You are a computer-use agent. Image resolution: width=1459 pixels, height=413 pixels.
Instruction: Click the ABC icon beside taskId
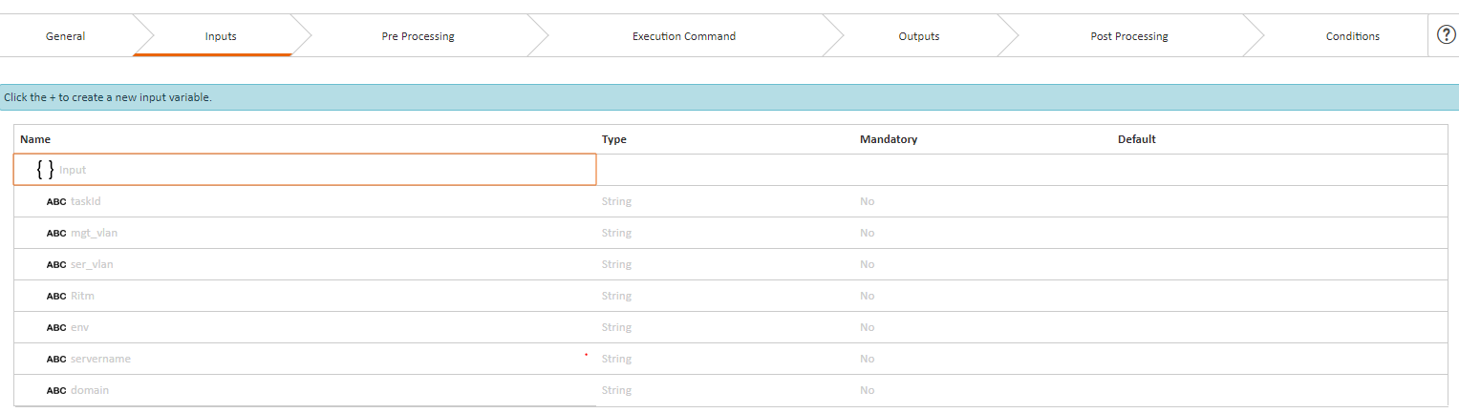tap(56, 202)
